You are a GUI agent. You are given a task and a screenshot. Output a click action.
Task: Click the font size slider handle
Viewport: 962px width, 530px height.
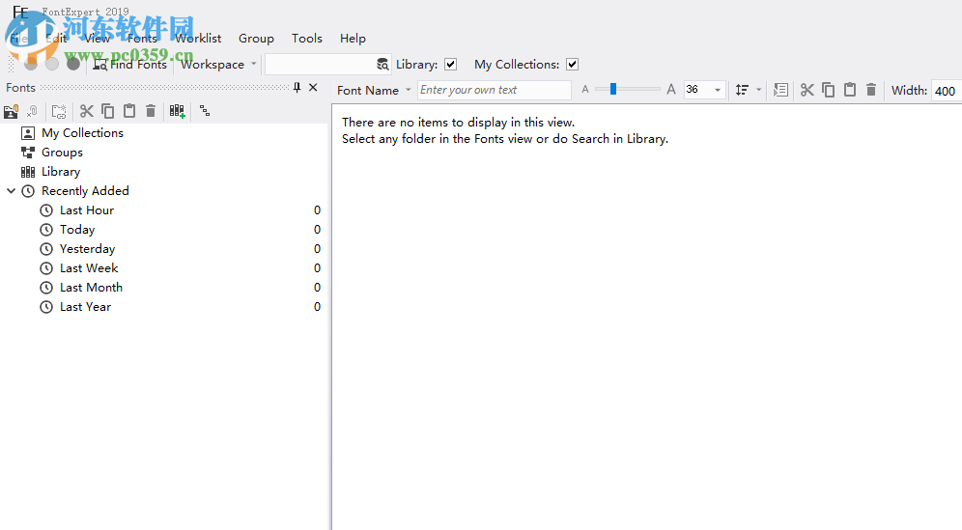pos(613,90)
